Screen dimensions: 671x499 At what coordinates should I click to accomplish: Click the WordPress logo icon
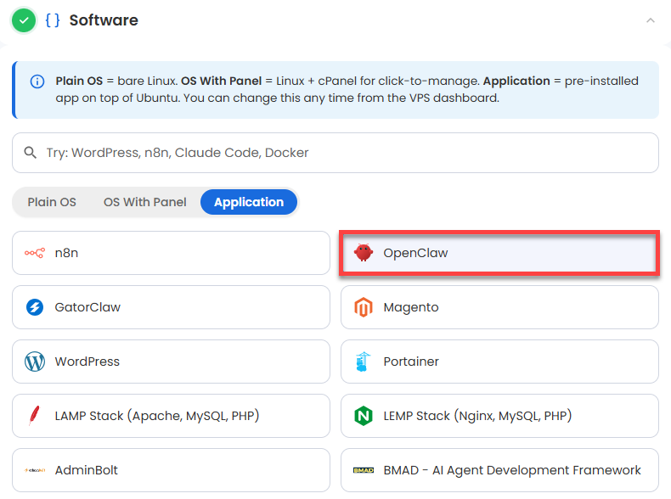coord(35,362)
